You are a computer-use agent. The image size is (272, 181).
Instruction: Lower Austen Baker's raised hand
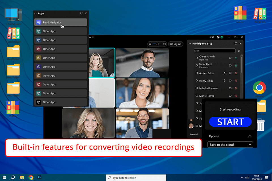click(224, 73)
